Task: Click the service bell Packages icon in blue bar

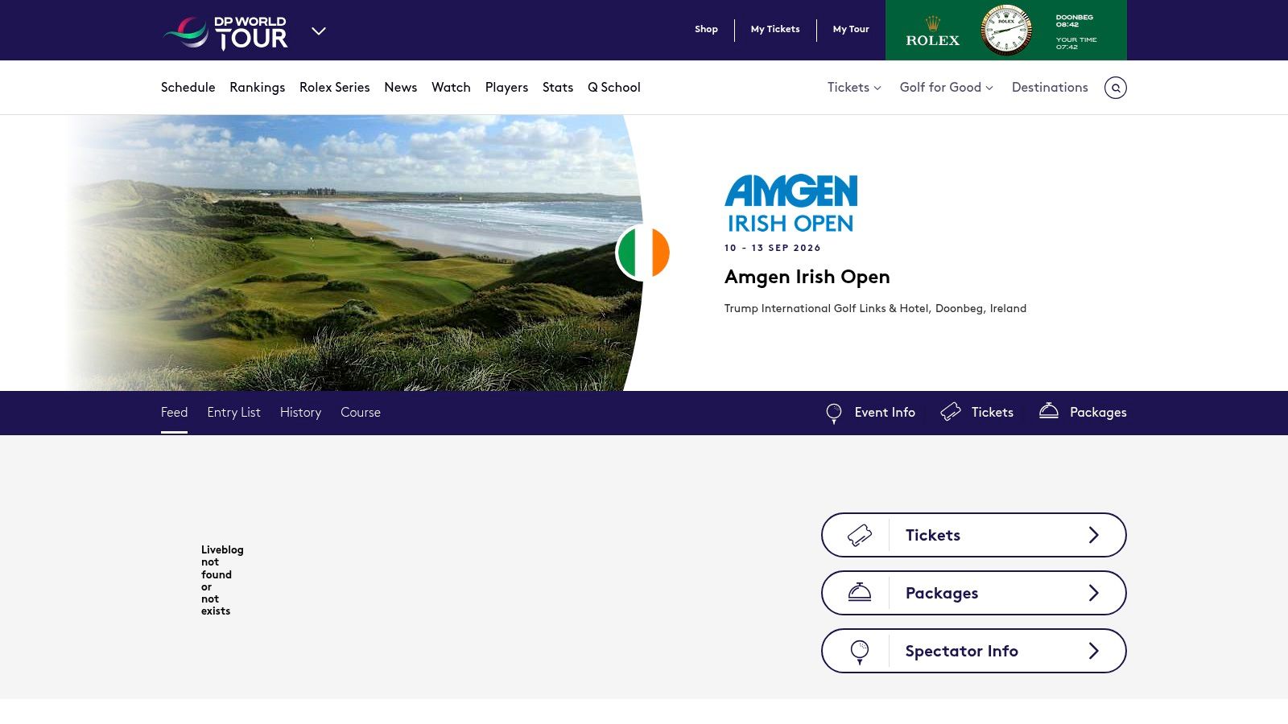Action: (1049, 410)
